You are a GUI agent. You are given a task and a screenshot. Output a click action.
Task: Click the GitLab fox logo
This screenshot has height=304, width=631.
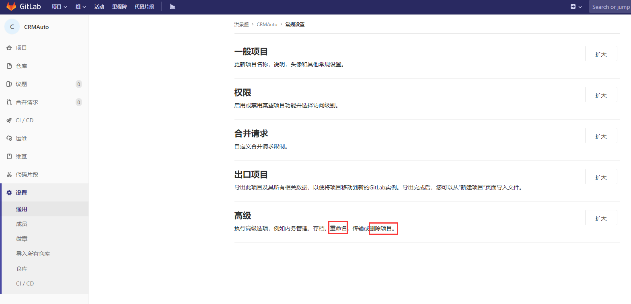click(x=11, y=6)
